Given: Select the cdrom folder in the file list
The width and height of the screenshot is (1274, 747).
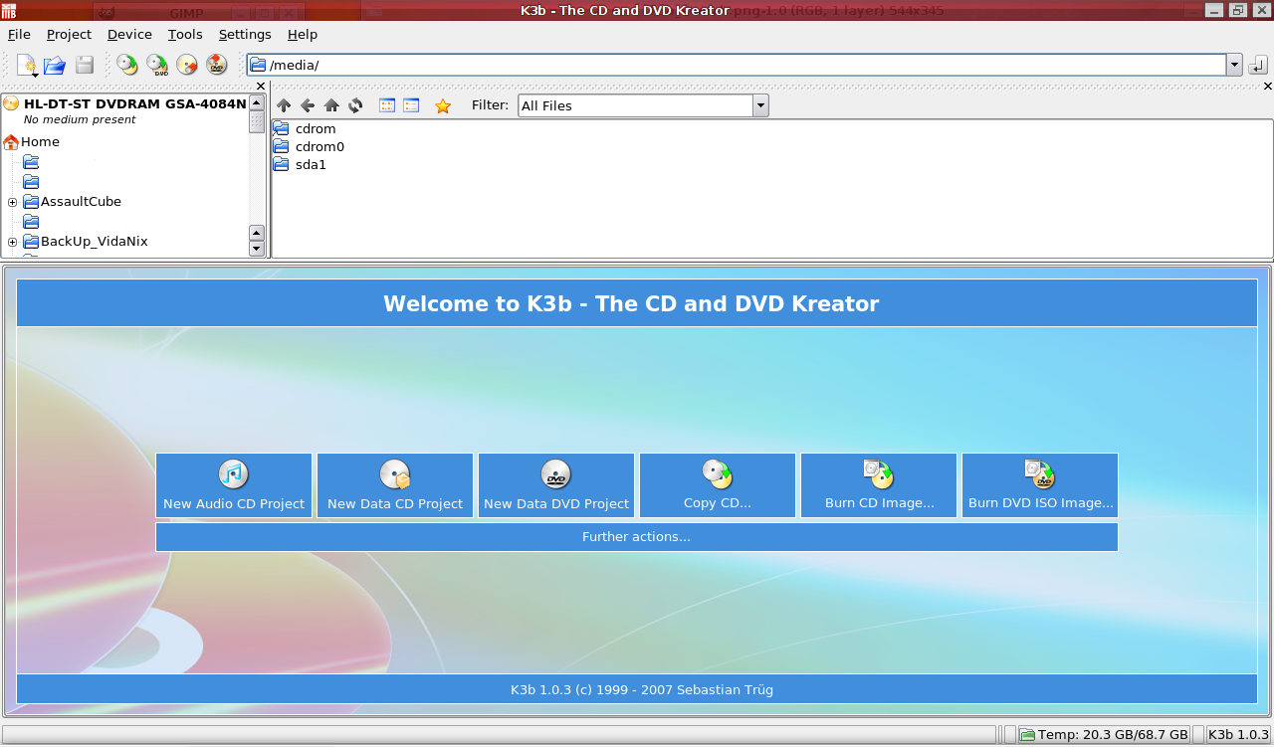Looking at the screenshot, I should (x=305, y=128).
